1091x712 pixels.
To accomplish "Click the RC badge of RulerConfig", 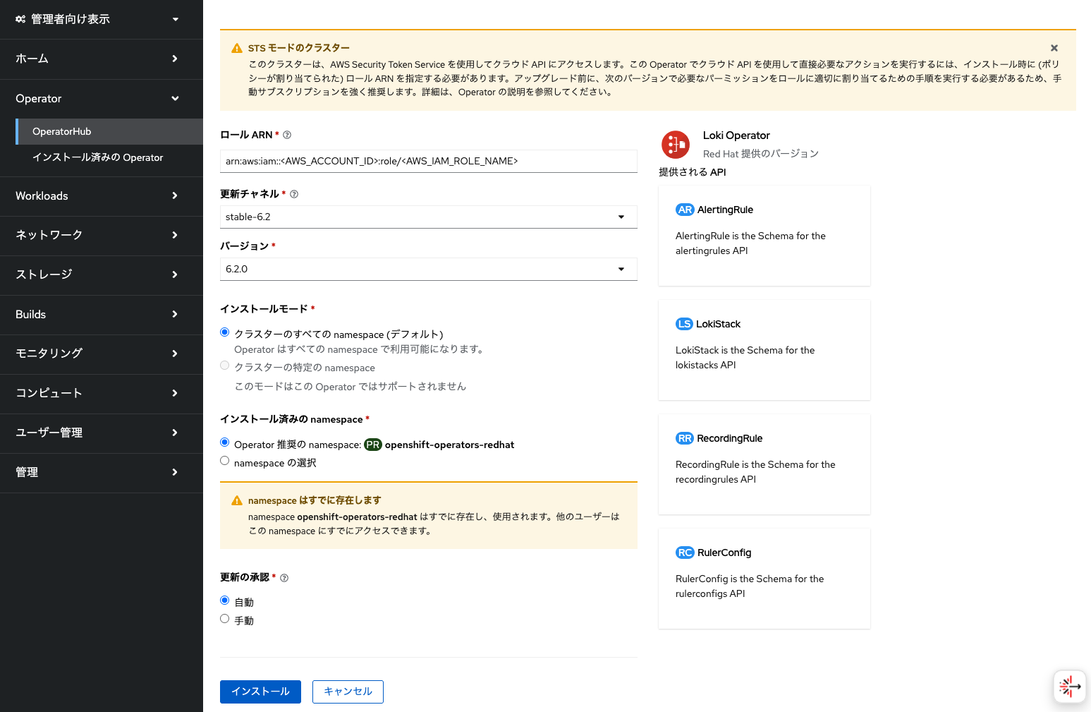I will click(685, 553).
